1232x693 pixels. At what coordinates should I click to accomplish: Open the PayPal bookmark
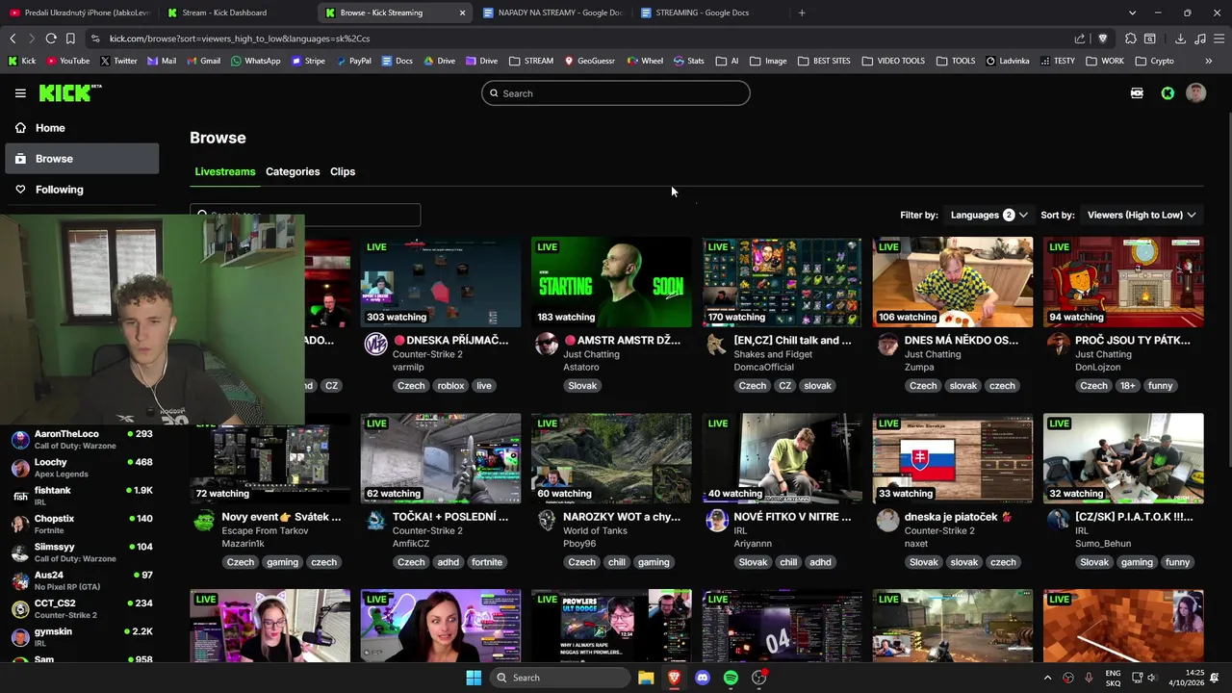click(x=352, y=61)
